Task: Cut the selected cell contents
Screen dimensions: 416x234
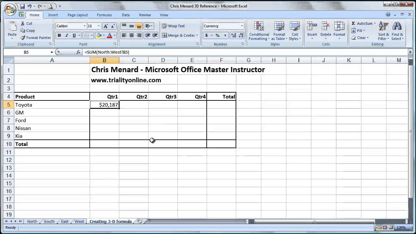Action: (x=26, y=23)
